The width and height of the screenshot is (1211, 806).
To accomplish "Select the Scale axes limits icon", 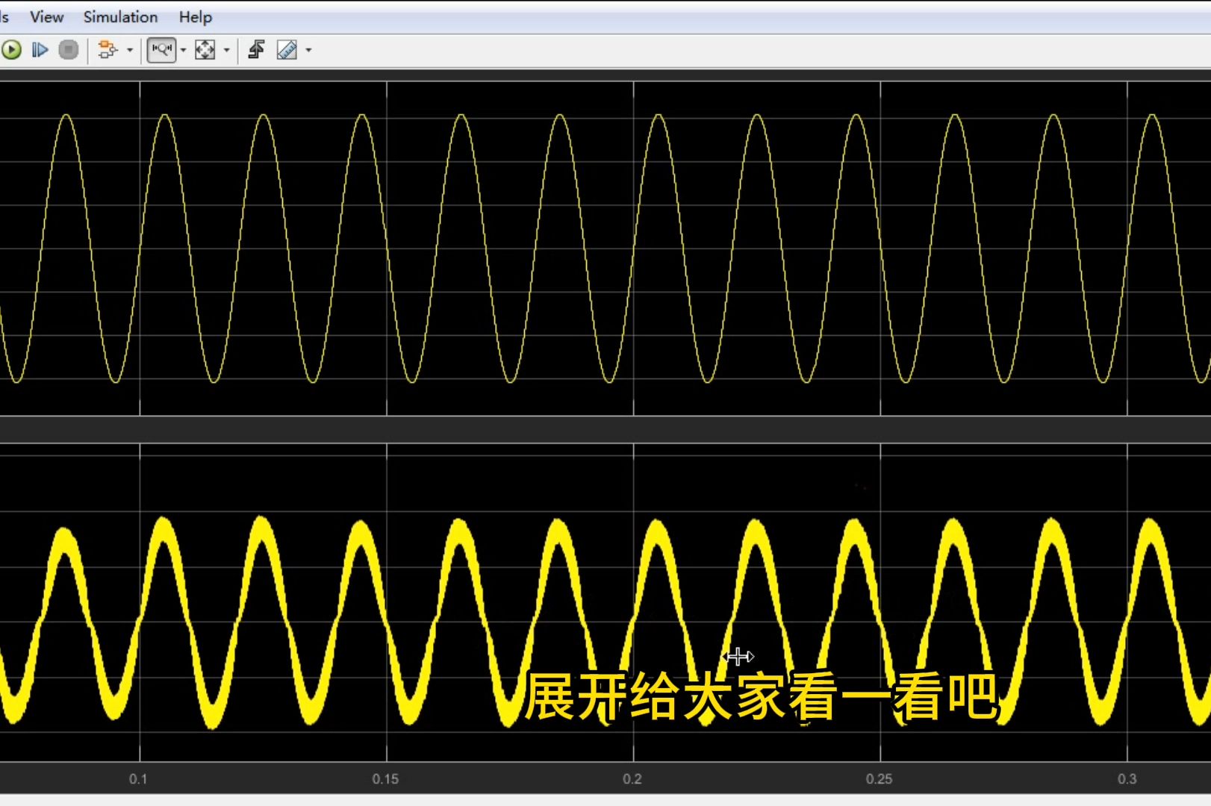I will (x=205, y=50).
